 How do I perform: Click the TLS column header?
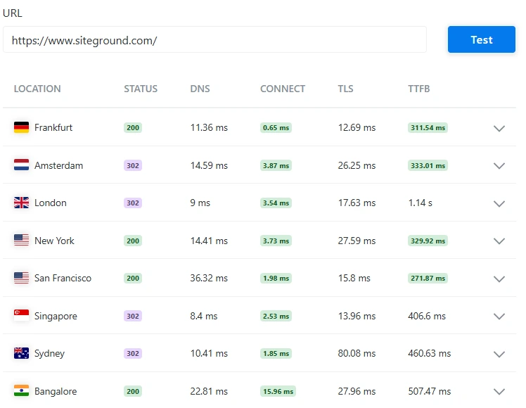click(345, 89)
